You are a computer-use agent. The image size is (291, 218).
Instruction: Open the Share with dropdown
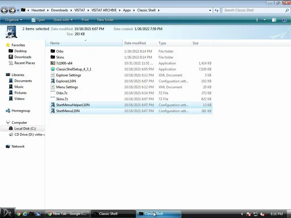tap(63, 20)
